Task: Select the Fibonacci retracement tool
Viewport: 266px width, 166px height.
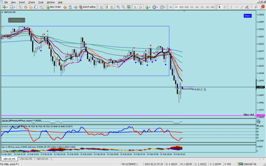Action: tap(252, 7)
